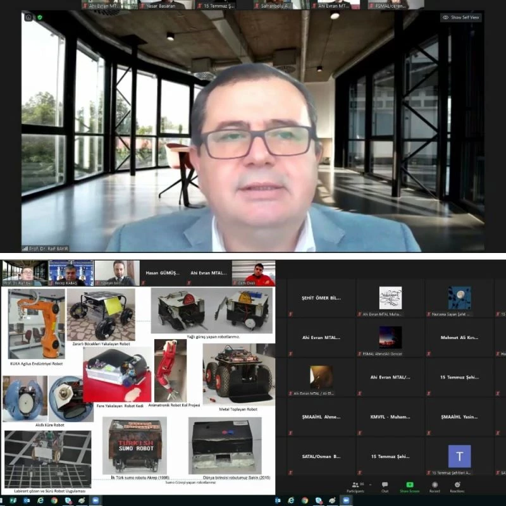Open the Reactions menu

click(457, 486)
